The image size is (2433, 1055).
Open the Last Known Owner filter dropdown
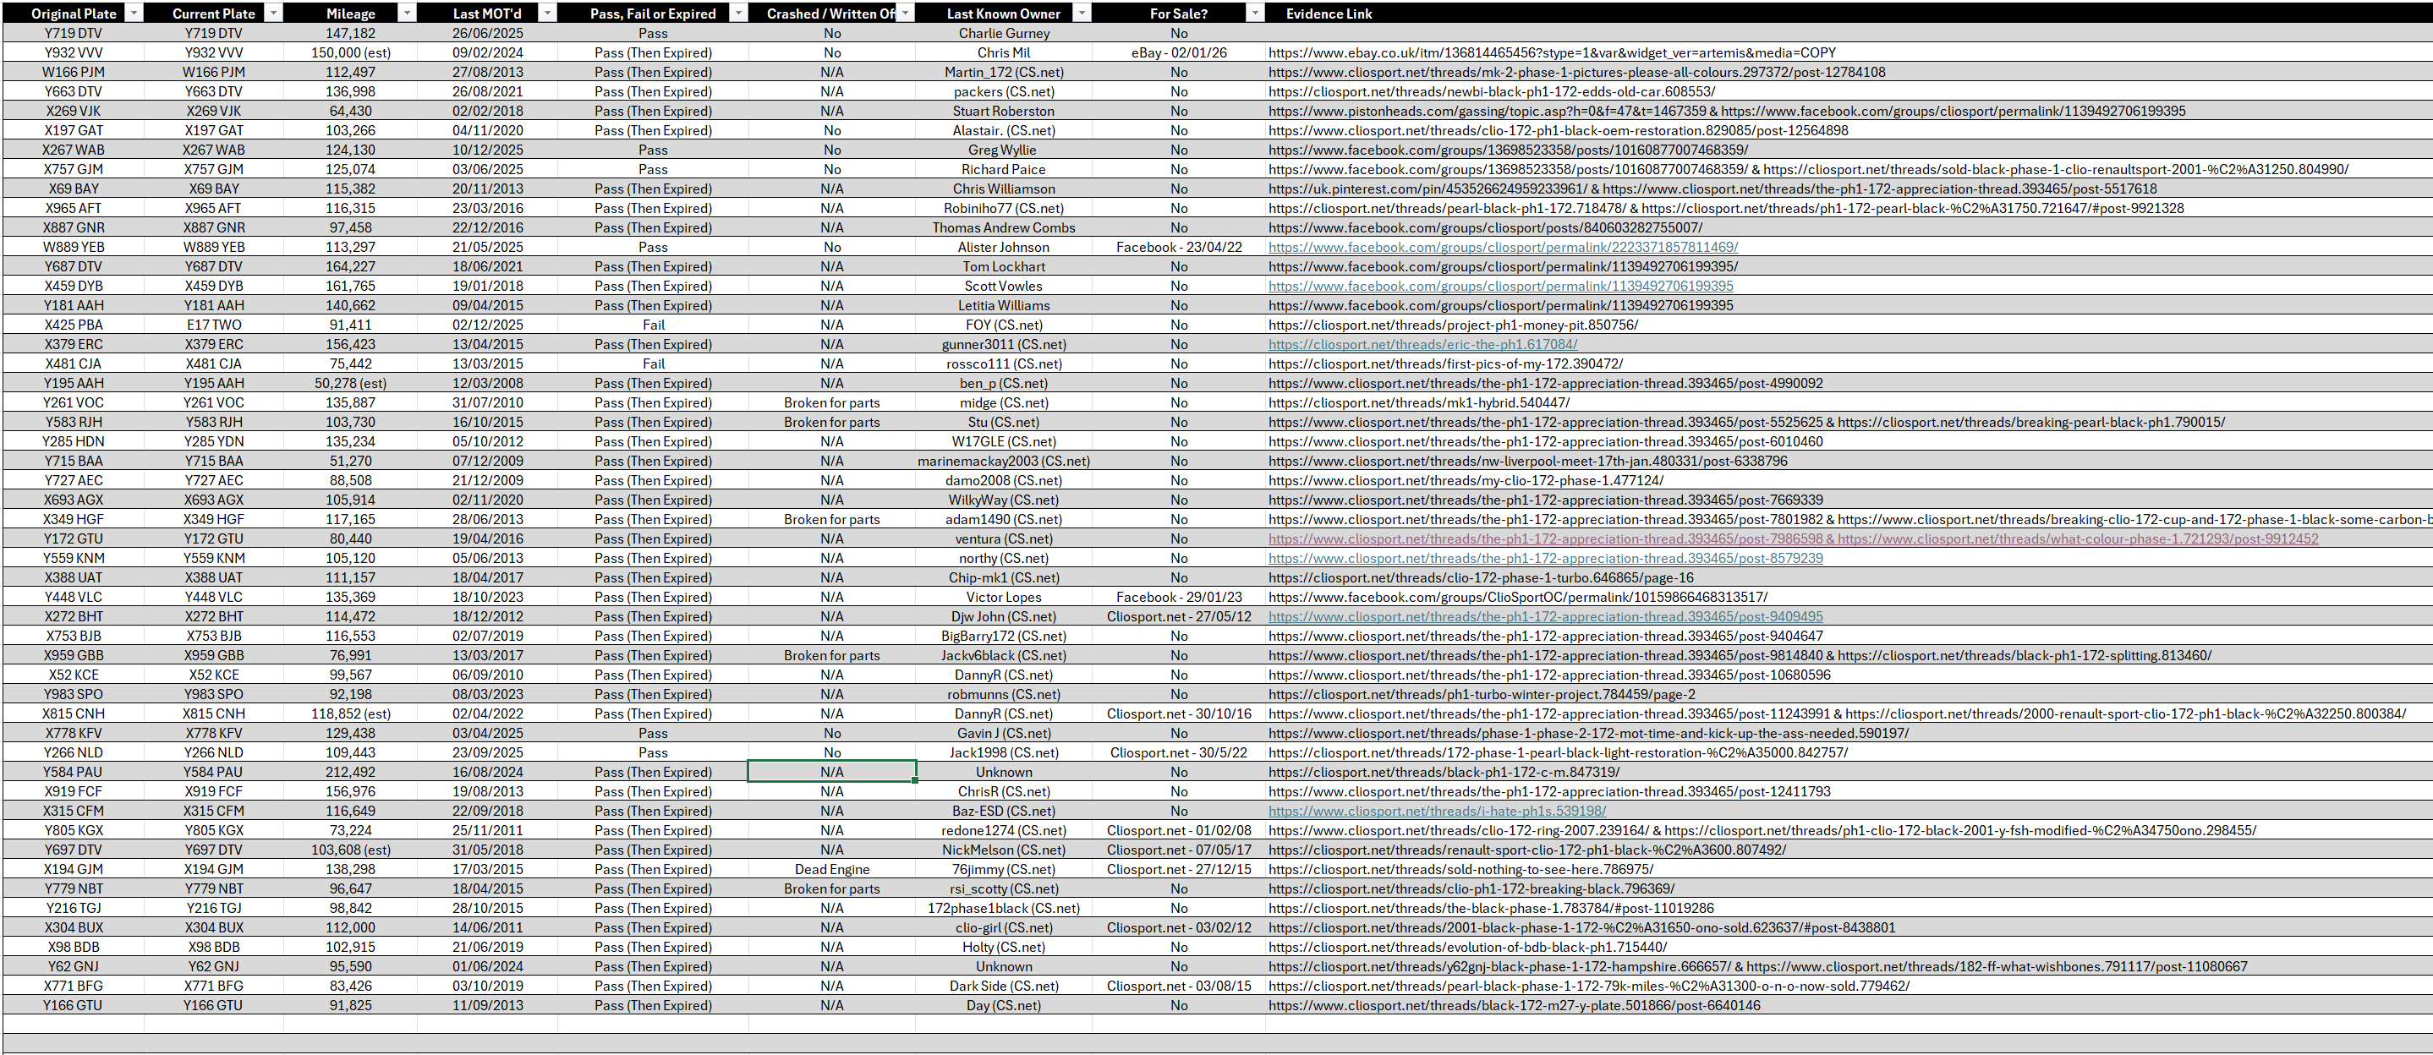click(x=1082, y=14)
